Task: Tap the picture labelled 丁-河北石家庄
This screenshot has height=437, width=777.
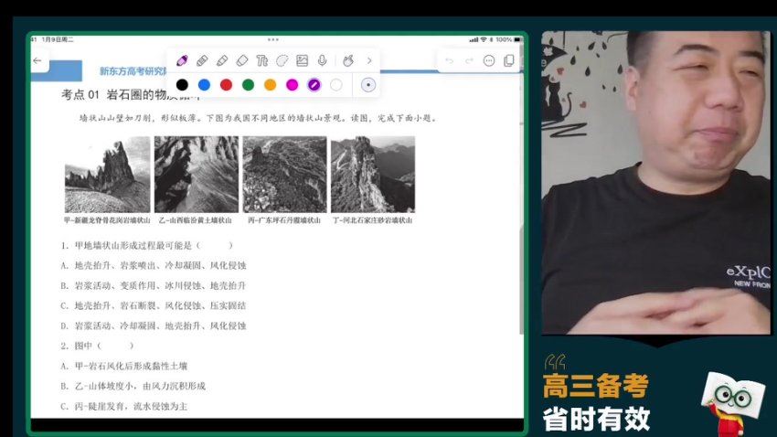Action: [x=373, y=175]
